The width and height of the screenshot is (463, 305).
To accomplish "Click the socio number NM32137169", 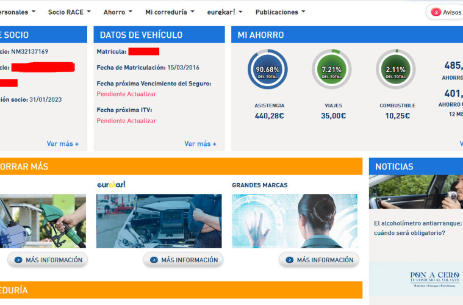I will click(29, 51).
